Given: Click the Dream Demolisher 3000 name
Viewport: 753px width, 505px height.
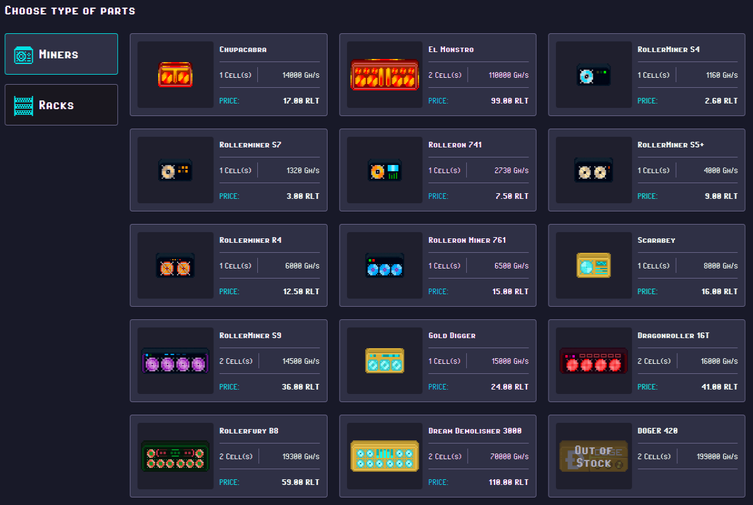Looking at the screenshot, I should pyautogui.click(x=475, y=431).
